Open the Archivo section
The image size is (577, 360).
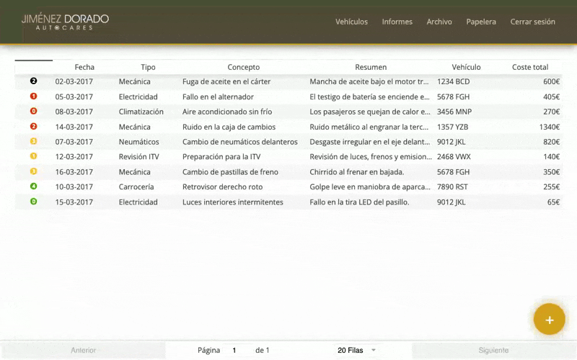(439, 22)
